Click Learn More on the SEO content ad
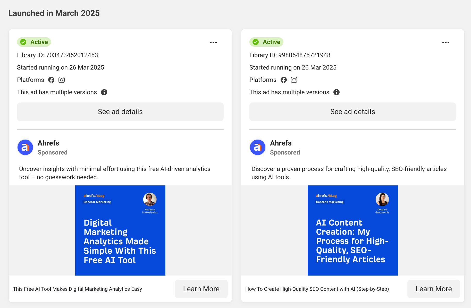 pos(433,289)
